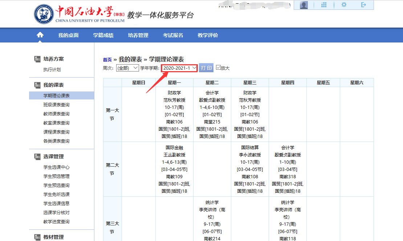Open settings via the gear icon
The height and width of the screenshot is (241, 403).
344,5
